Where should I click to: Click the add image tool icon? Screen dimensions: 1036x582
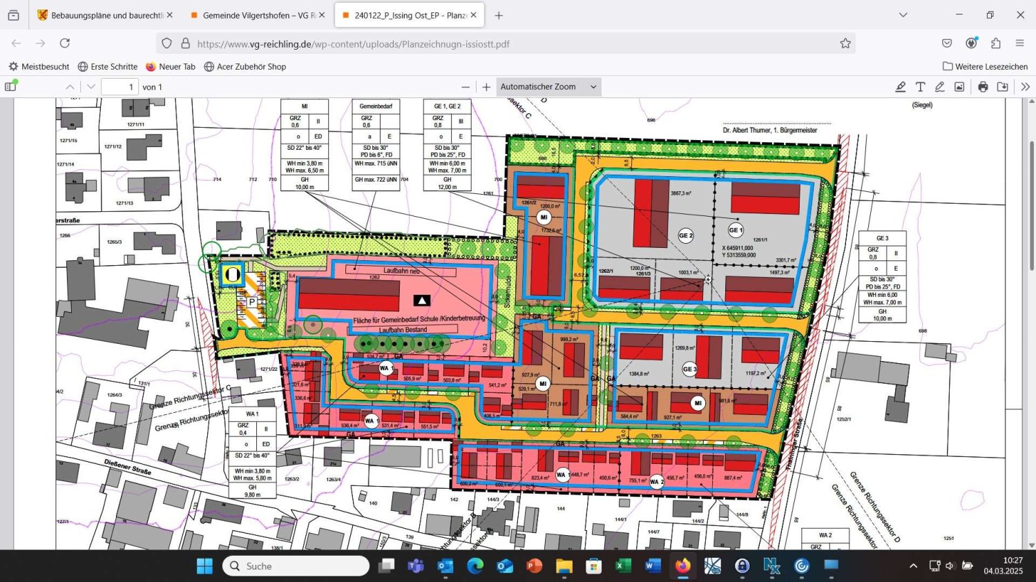coord(959,87)
